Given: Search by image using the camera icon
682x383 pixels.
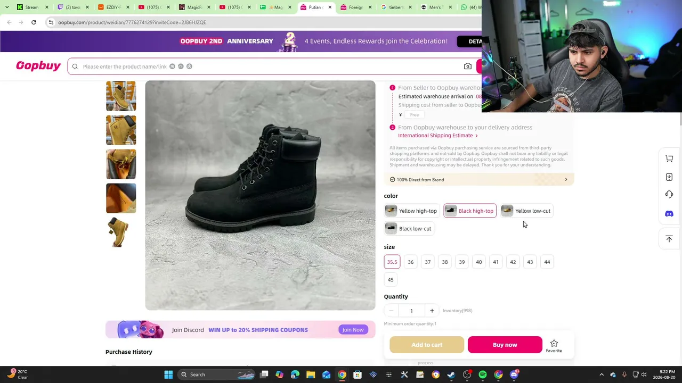Looking at the screenshot, I should pyautogui.click(x=467, y=66).
